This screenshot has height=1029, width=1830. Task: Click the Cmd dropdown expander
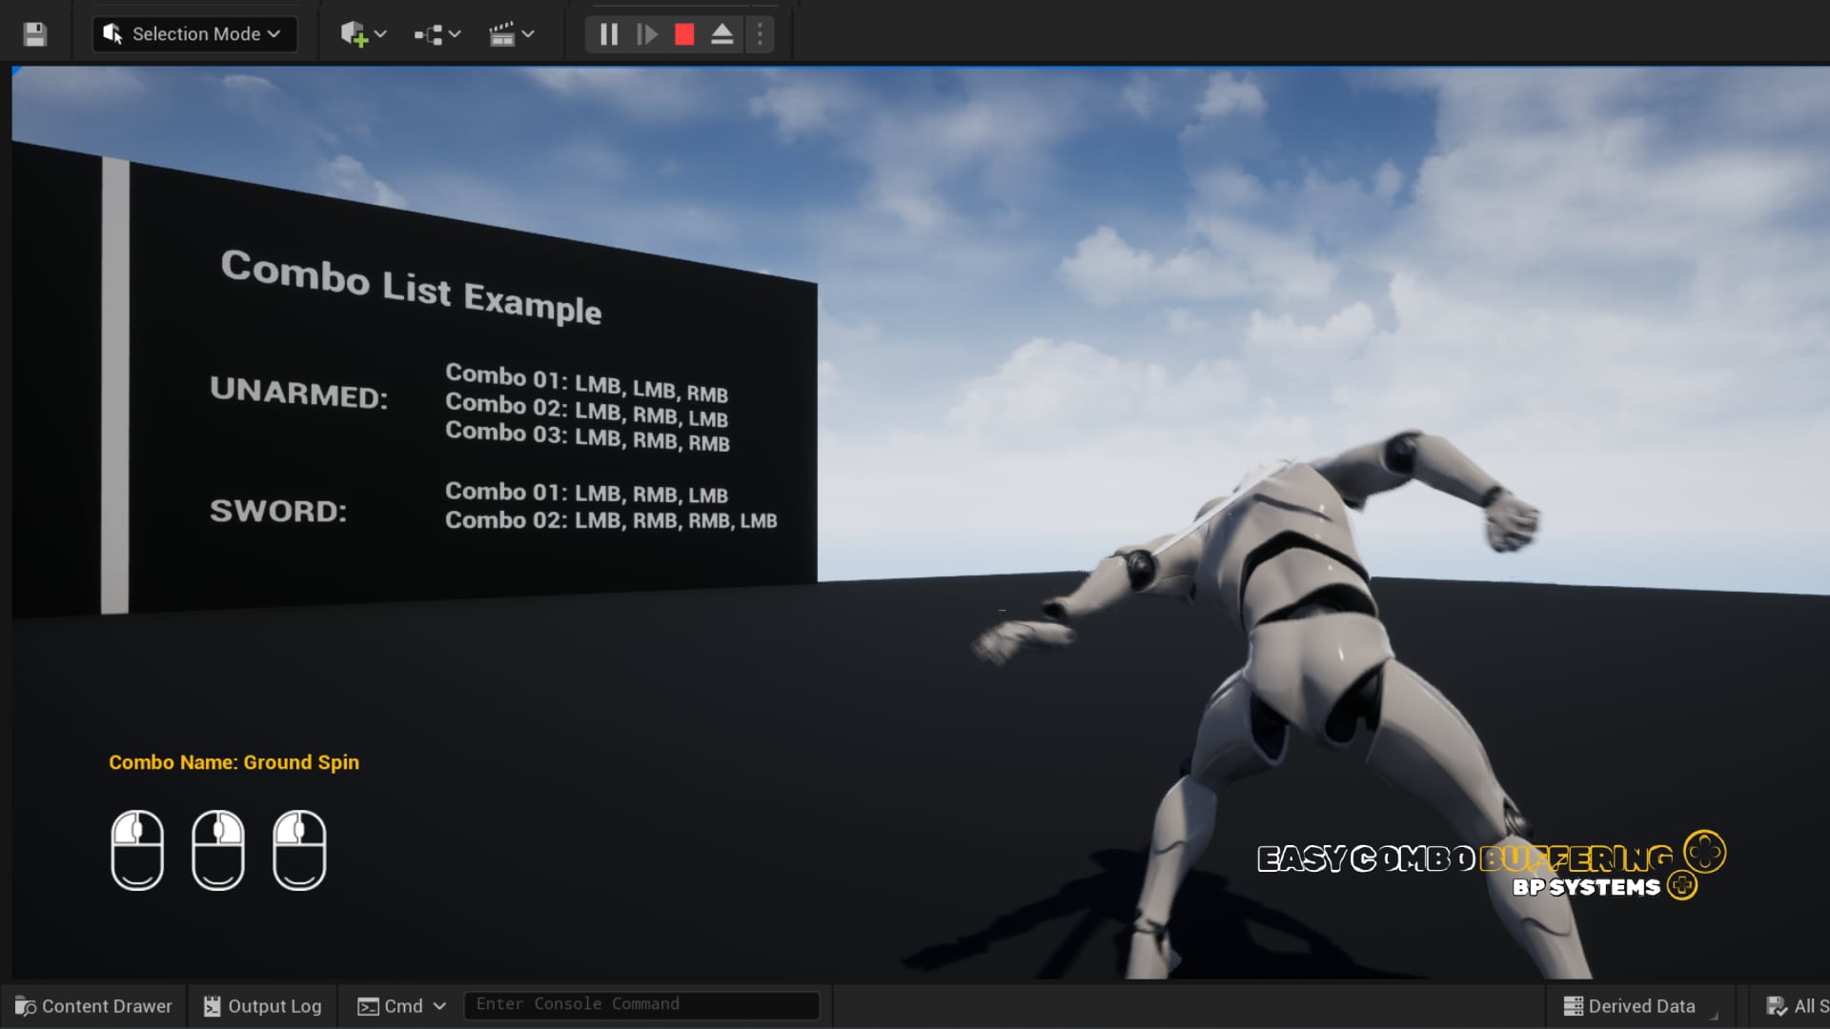438,1004
